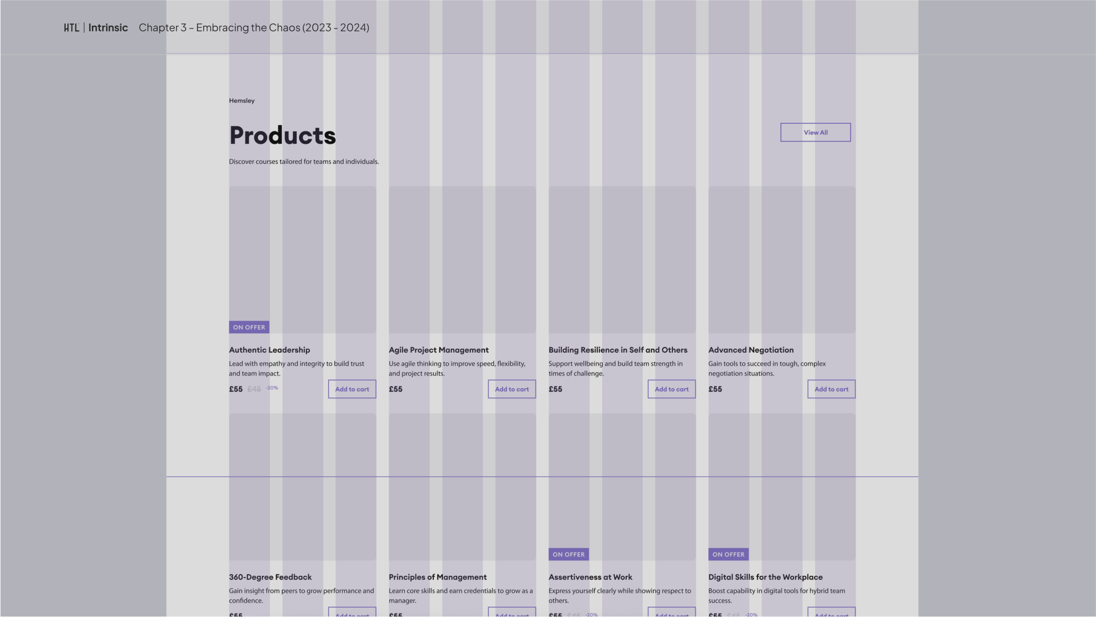The image size is (1096, 617).
Task: Click the HTL Intrinsic logo
Action: (x=96, y=27)
